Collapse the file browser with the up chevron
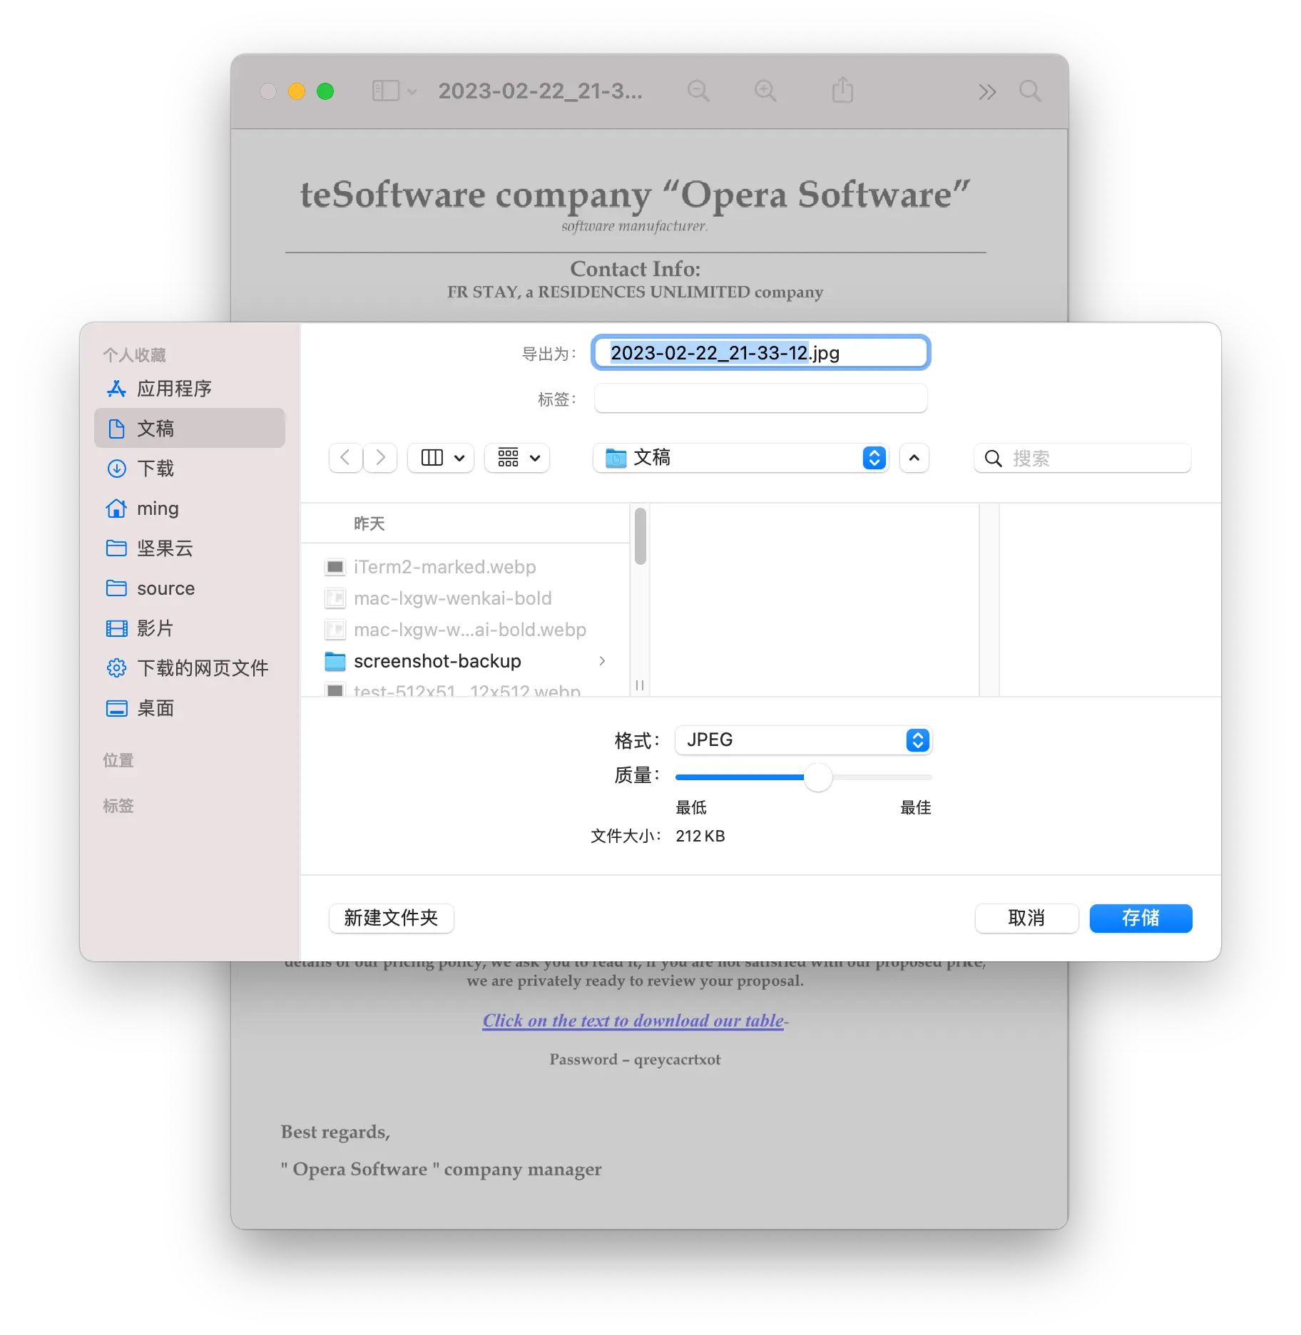 click(914, 458)
